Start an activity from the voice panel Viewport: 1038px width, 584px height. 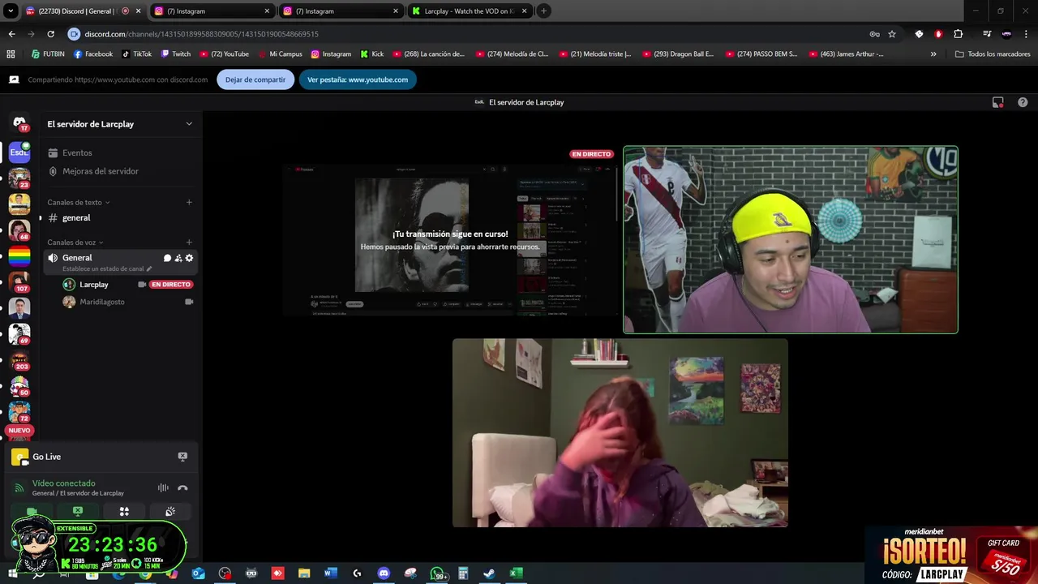click(124, 512)
